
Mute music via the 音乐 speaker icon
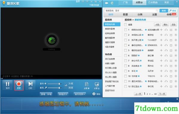click(x=45, y=84)
